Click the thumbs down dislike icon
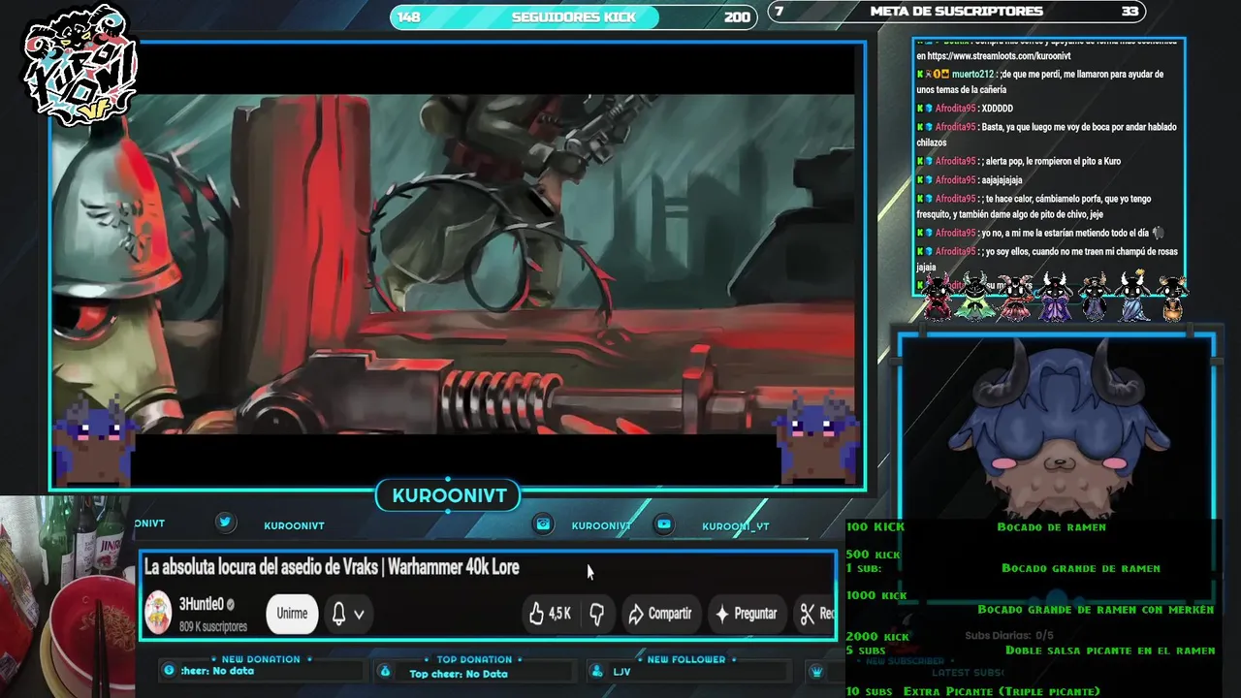 pos(596,614)
